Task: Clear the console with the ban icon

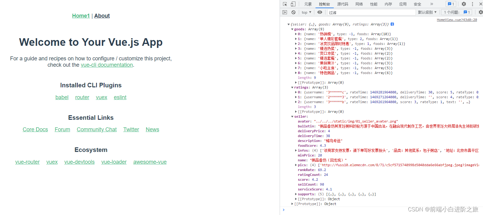Action: point(293,12)
